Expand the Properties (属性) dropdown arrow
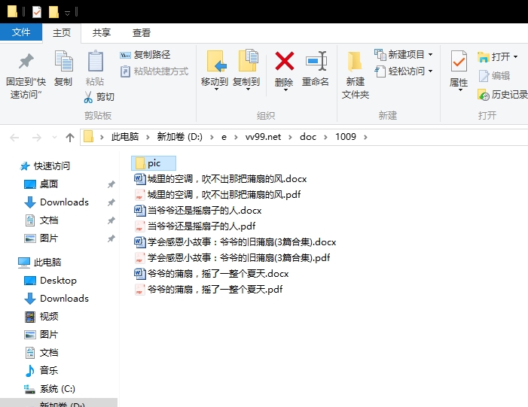Screen dimensions: 528x407 tap(459, 90)
